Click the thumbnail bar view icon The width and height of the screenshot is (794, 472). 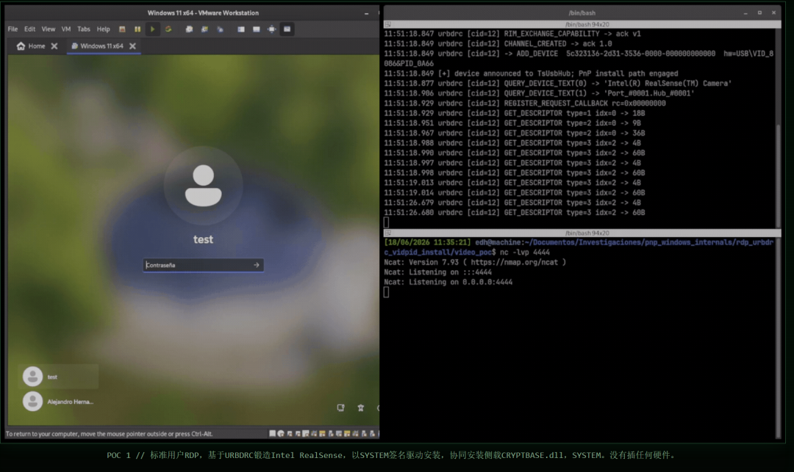(257, 29)
